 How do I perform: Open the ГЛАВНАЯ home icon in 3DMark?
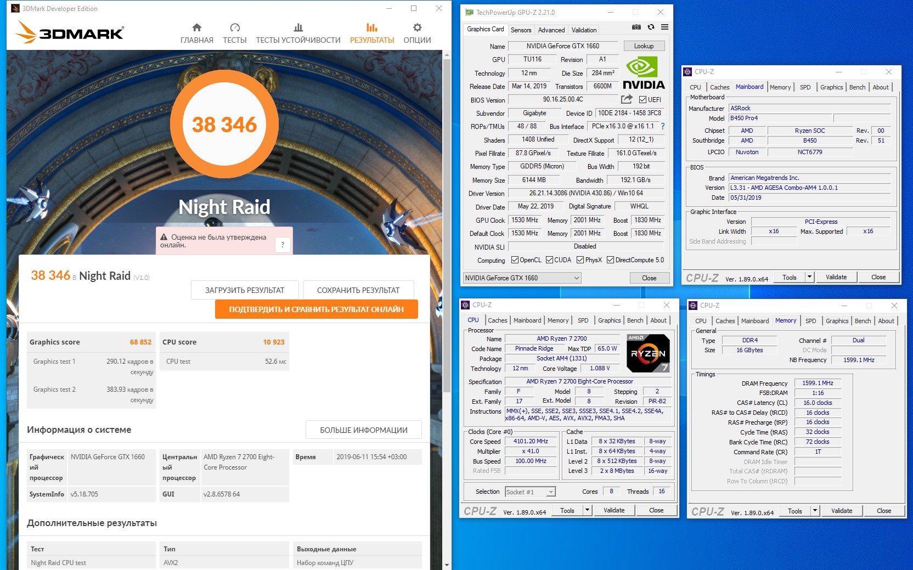tap(197, 27)
